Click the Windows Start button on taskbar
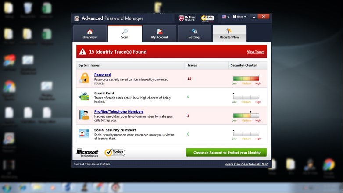Image resolution: width=343 pixels, height=193 pixels. click(x=7, y=188)
